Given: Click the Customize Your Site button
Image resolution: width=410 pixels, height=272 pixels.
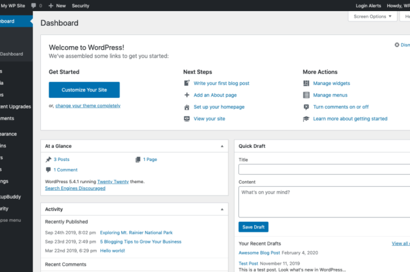Looking at the screenshot, I should coord(84,90).
